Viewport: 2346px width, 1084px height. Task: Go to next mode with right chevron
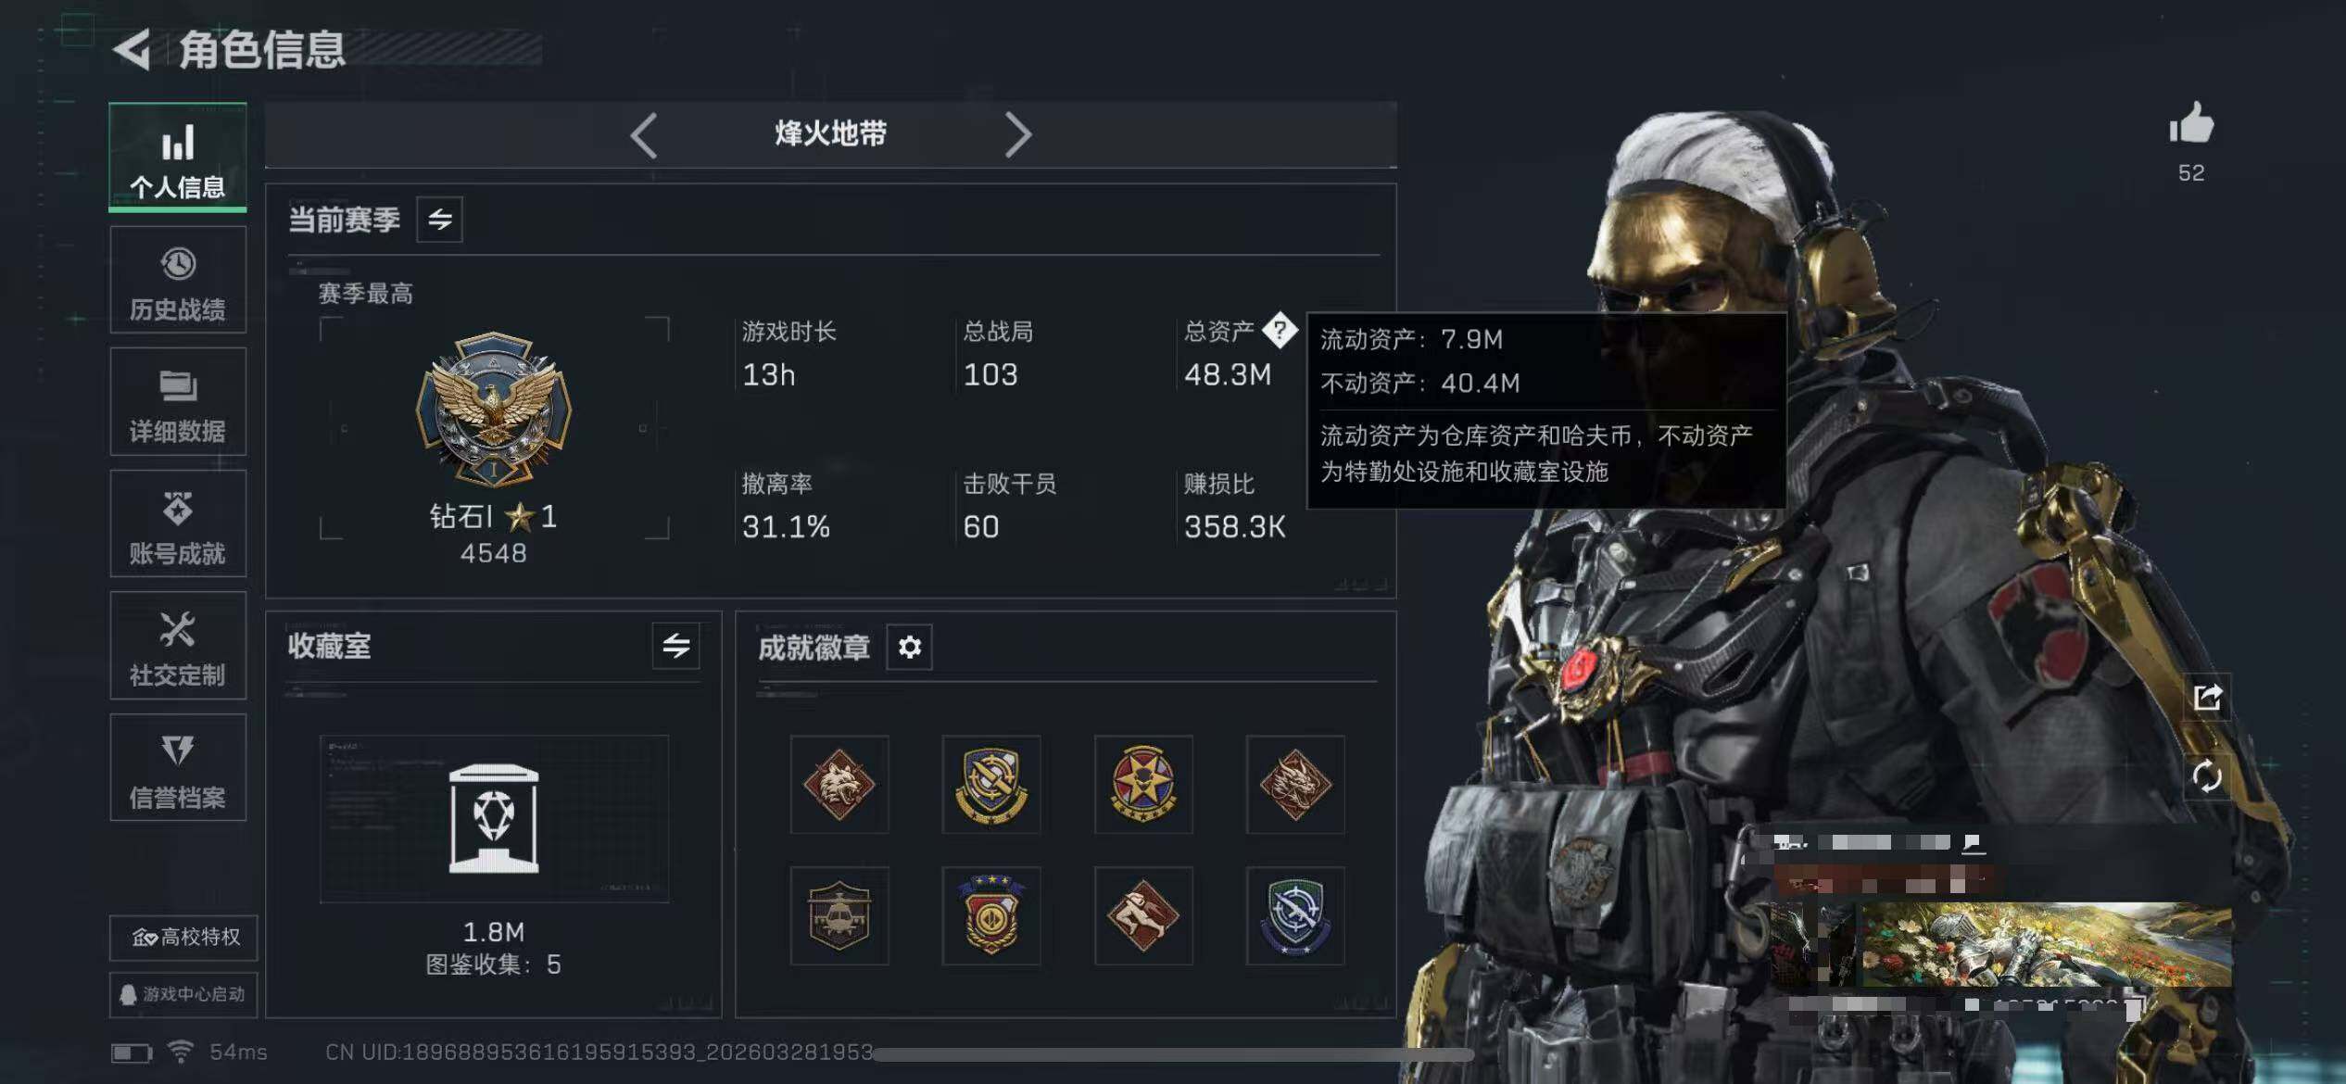pos(1017,135)
